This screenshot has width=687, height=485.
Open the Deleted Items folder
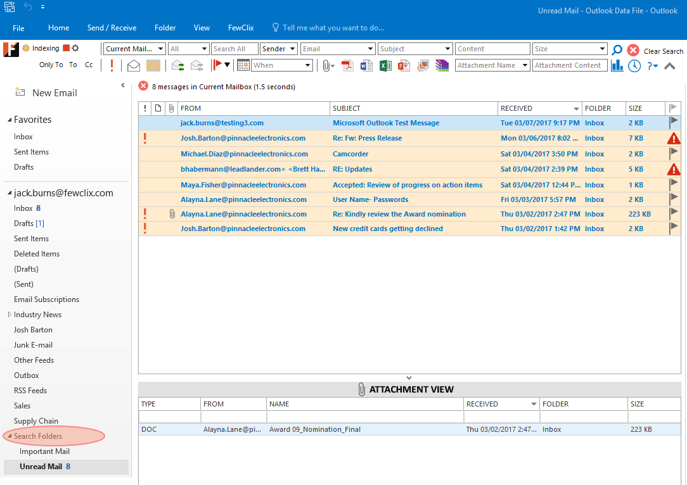pyautogui.click(x=37, y=254)
